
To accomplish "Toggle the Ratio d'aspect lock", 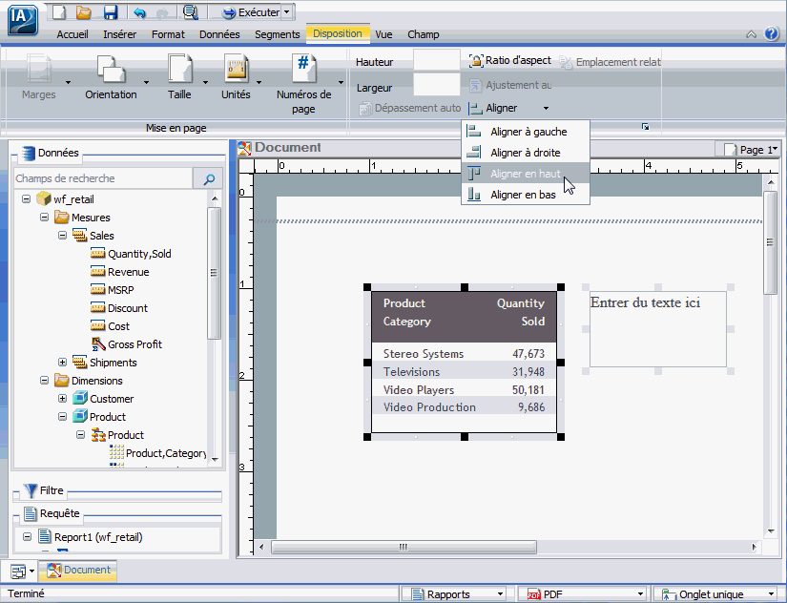I will (x=510, y=61).
